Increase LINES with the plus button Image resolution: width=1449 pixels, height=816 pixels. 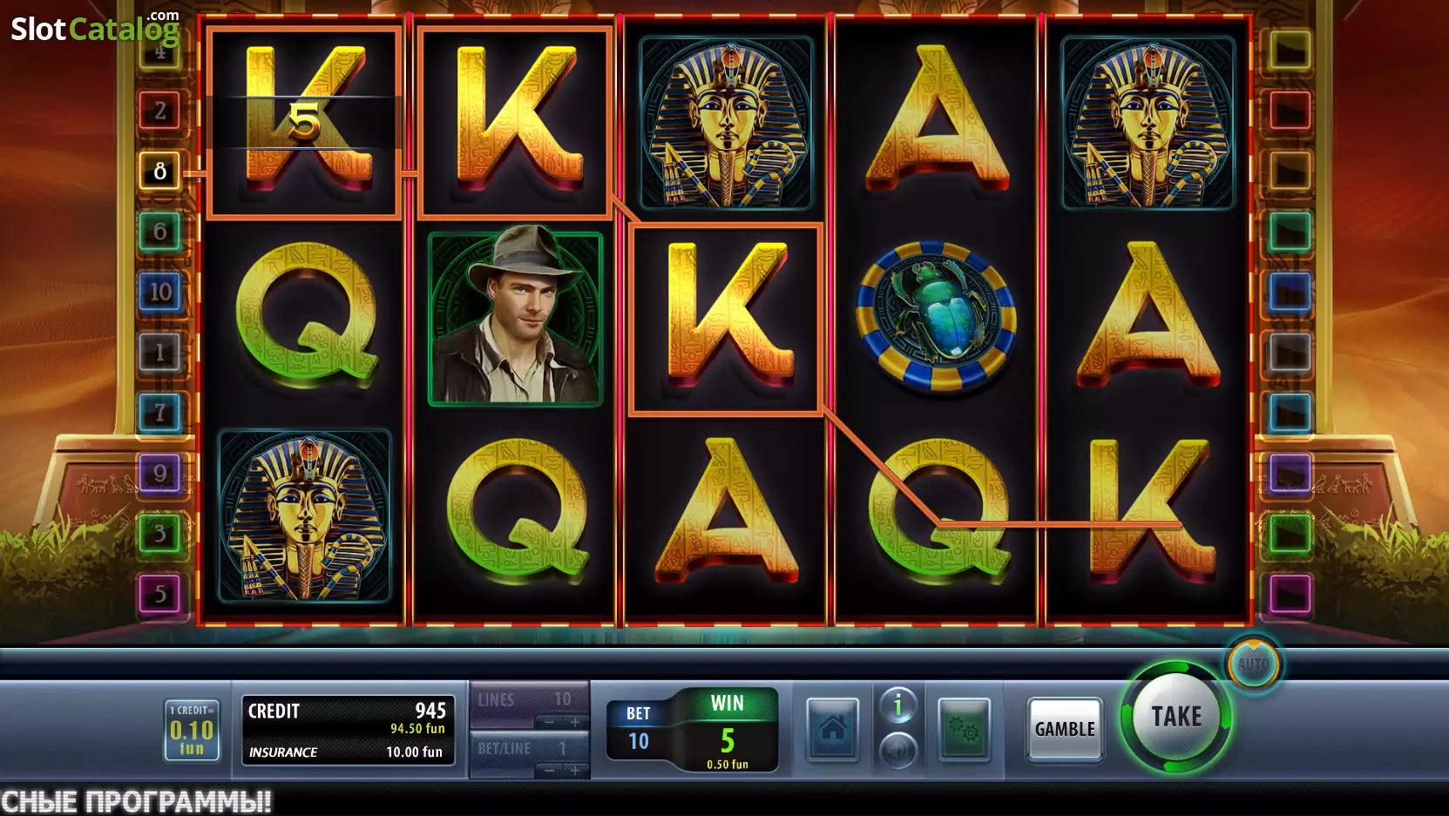575,722
